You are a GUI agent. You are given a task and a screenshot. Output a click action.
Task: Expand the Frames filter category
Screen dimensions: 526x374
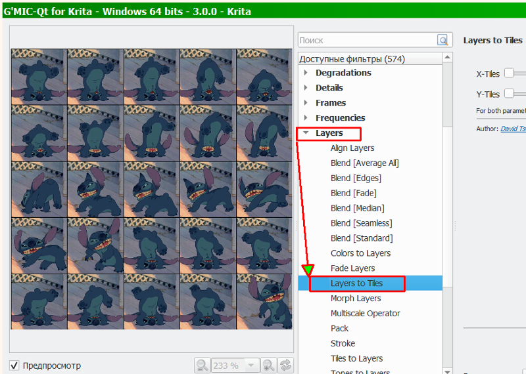306,103
